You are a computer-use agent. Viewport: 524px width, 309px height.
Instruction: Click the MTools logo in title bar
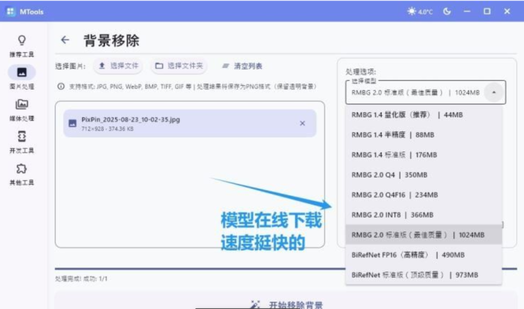point(11,11)
